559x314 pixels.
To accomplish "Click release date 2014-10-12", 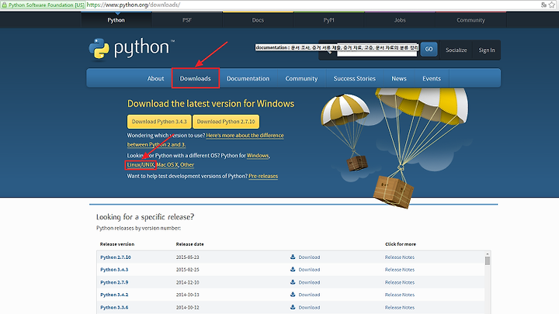I will pyautogui.click(x=188, y=307).
